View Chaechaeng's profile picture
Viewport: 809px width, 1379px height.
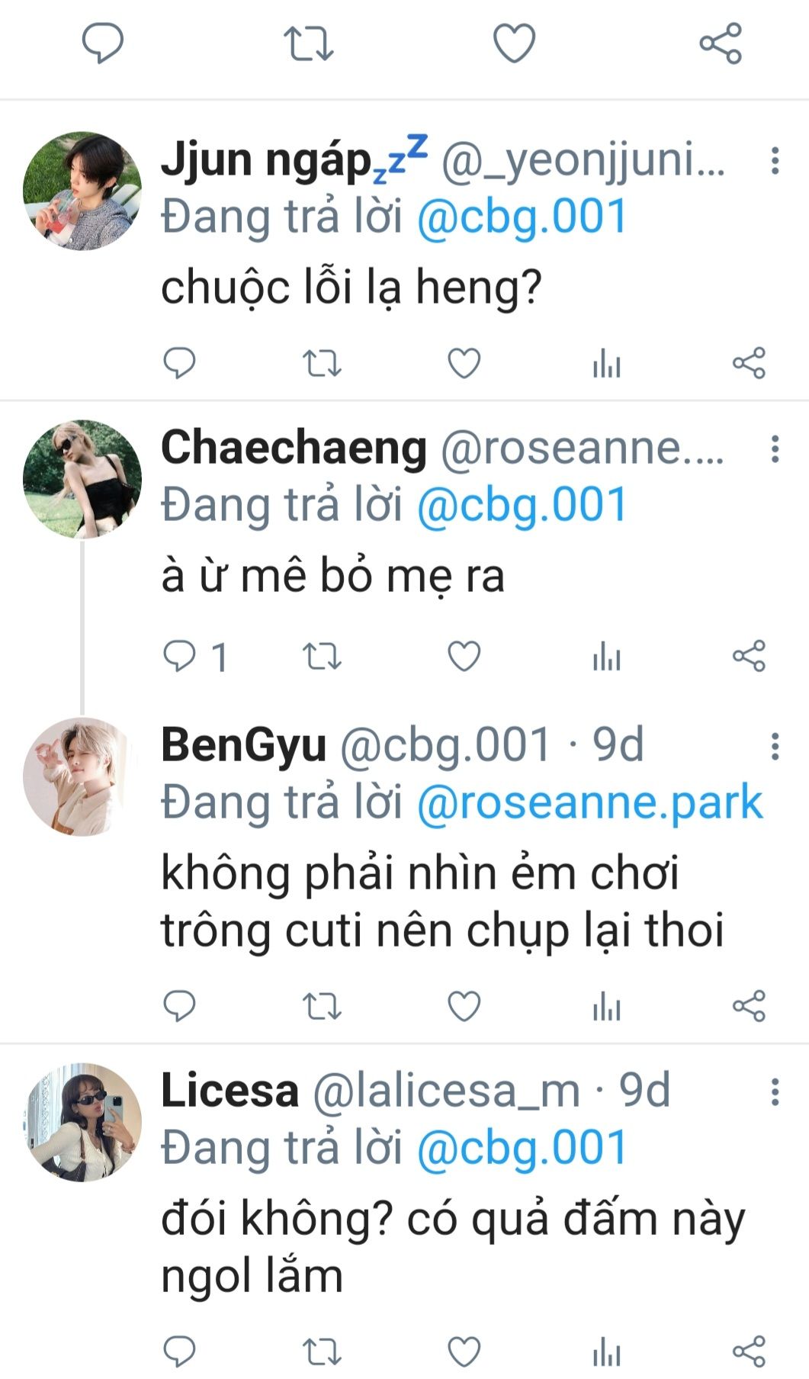pos(82,479)
